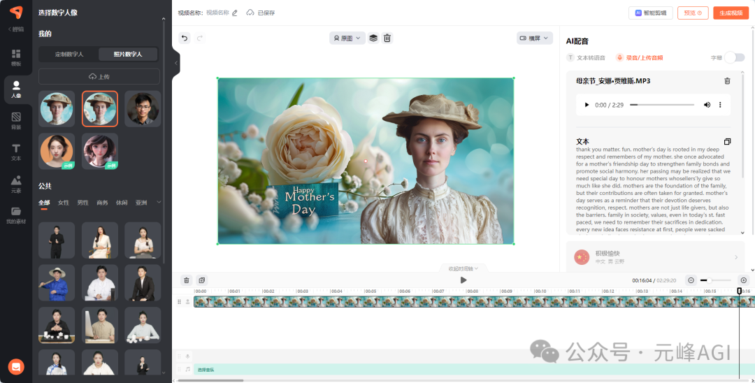755x383 pixels.
Task: Click the 生成视频 button
Action: 731,13
